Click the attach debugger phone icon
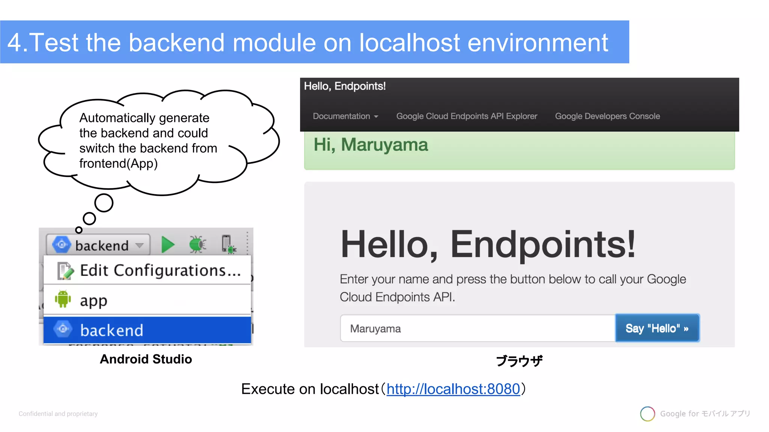This screenshot has width=769, height=432. (228, 244)
